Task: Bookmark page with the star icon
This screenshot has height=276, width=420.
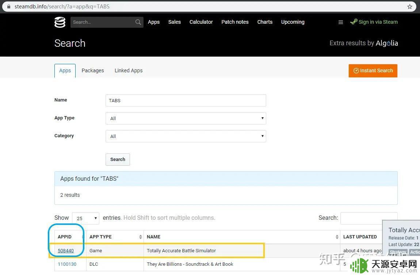Action: [x=409, y=7]
